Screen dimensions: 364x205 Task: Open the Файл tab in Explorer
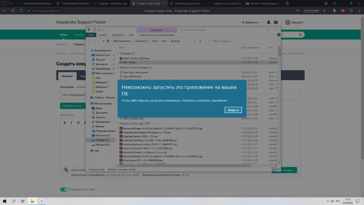tap(91, 35)
